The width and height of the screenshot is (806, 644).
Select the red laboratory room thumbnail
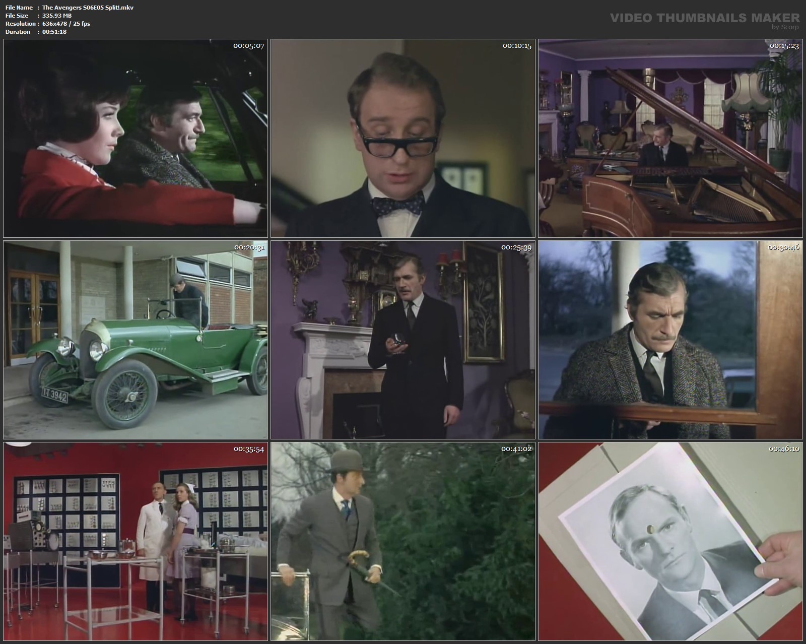click(136, 541)
